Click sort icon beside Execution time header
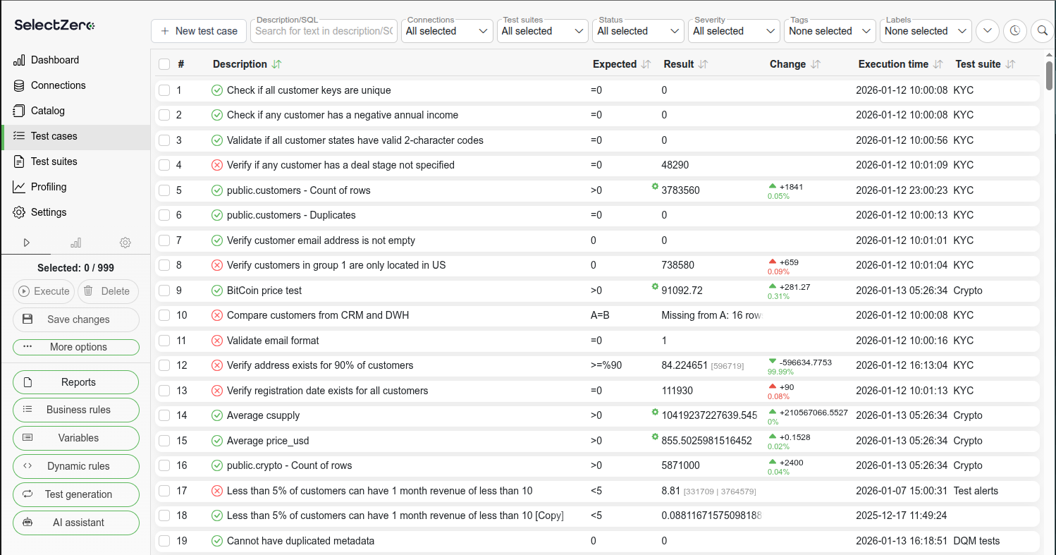 (x=938, y=64)
